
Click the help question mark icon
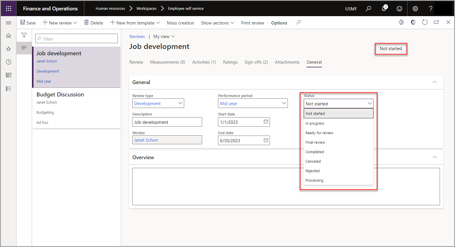pyautogui.click(x=430, y=9)
